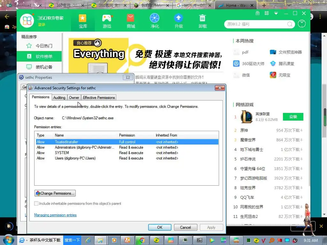Click 安装 button for 英雄联盟
Image resolution: width=327 pixels, height=245 pixels.
293,117
